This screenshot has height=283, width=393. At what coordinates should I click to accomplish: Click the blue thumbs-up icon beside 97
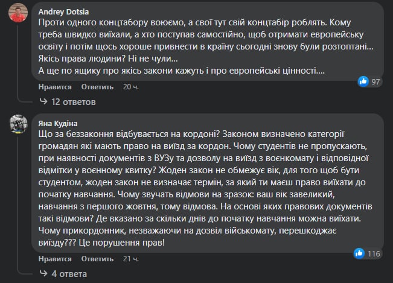click(363, 81)
